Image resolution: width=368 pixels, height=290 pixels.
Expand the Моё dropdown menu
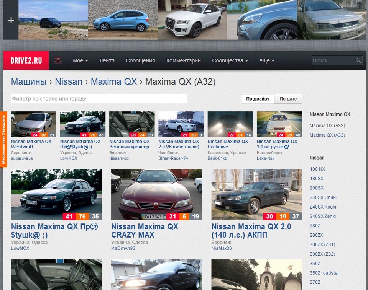pos(80,60)
